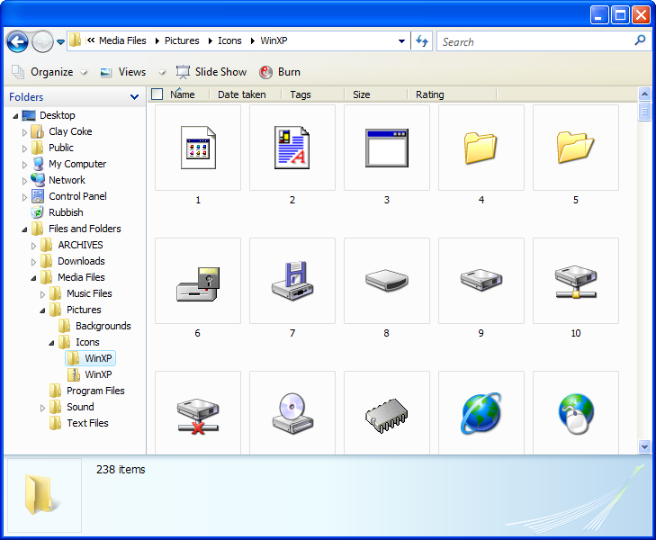Viewport: 656px width, 540px height.
Task: Refresh the folder with the refresh icon
Action: 422,41
